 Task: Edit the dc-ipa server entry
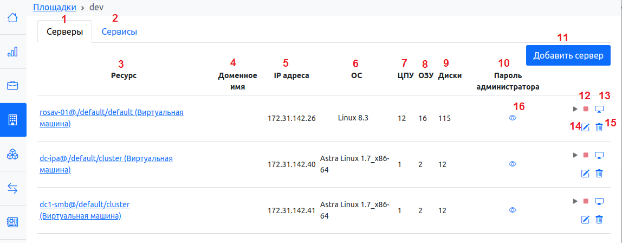585,173
